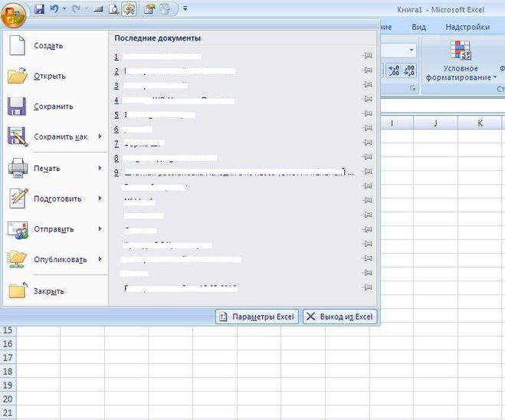
Task: Click the Print Preview magnifier icon
Action: coord(113,9)
